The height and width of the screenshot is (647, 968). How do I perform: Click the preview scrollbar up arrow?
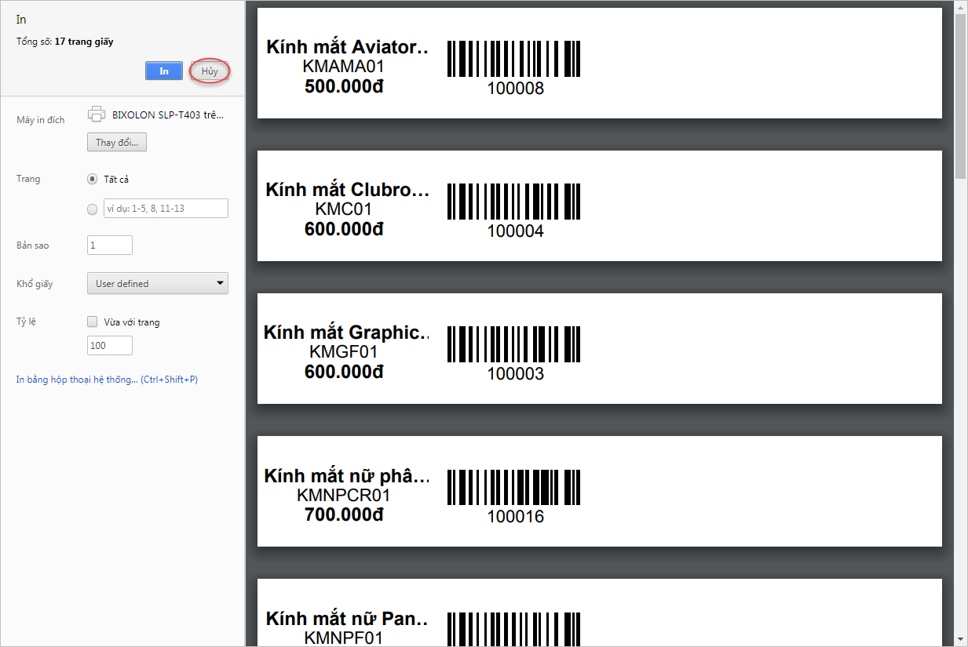click(960, 6)
